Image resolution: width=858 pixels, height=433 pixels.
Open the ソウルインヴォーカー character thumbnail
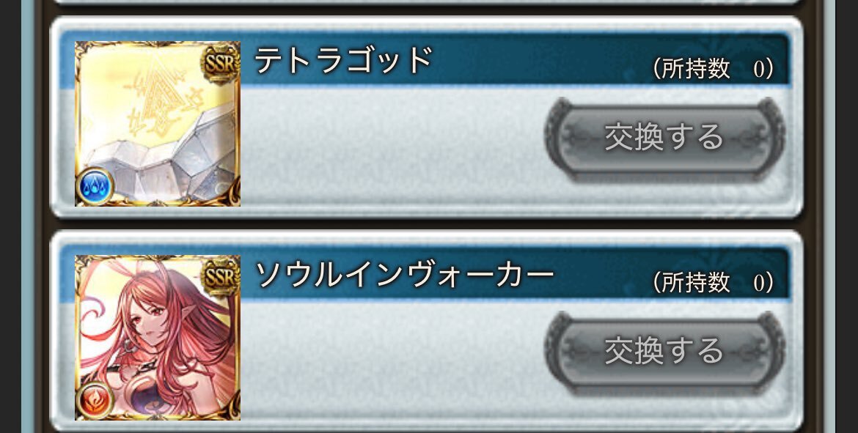tap(158, 338)
